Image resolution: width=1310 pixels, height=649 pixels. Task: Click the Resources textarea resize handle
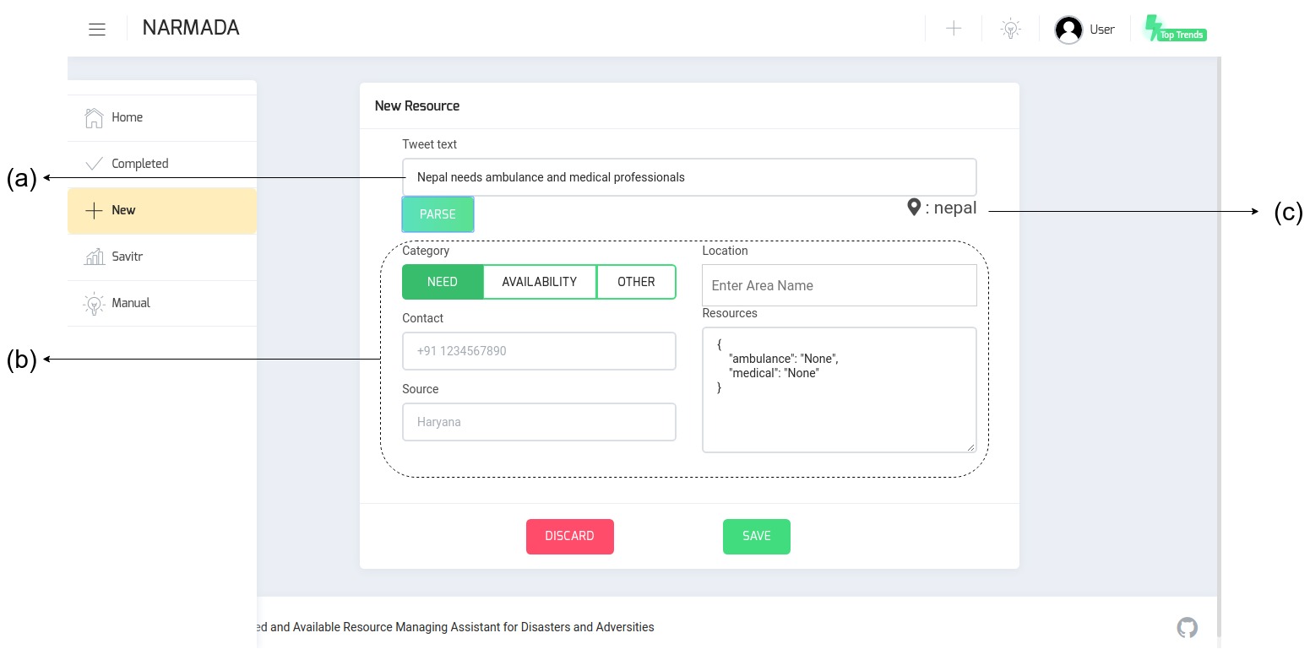pyautogui.click(x=970, y=446)
